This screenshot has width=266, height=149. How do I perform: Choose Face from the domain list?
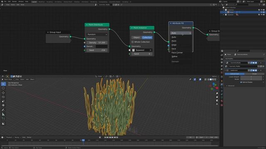tap(174, 49)
